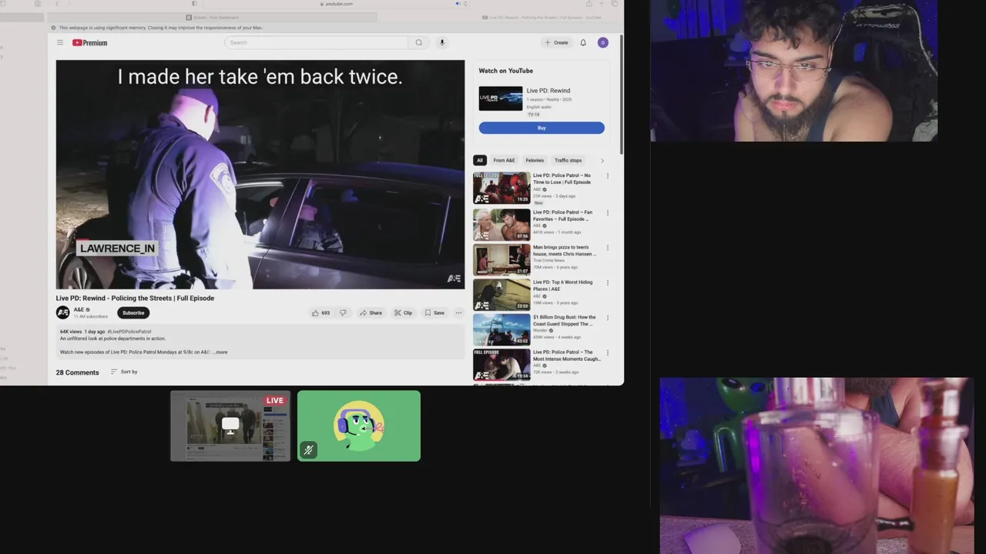
Task: Click the True Crime News channel name
Action: pyautogui.click(x=548, y=261)
